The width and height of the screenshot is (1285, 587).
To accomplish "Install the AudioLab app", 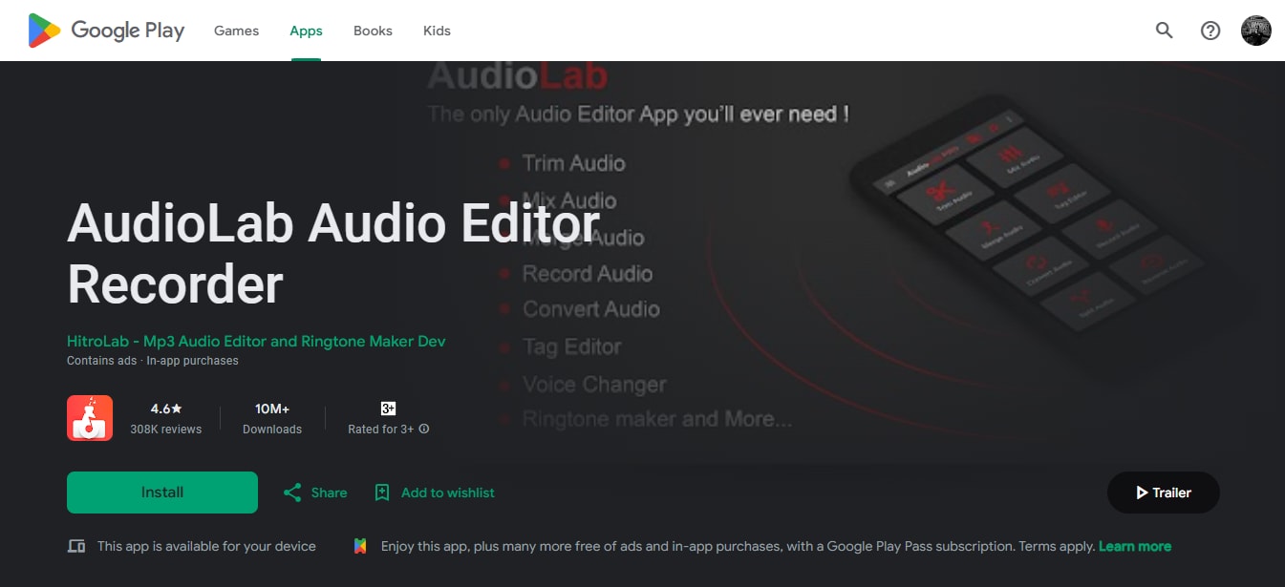I will (x=162, y=493).
